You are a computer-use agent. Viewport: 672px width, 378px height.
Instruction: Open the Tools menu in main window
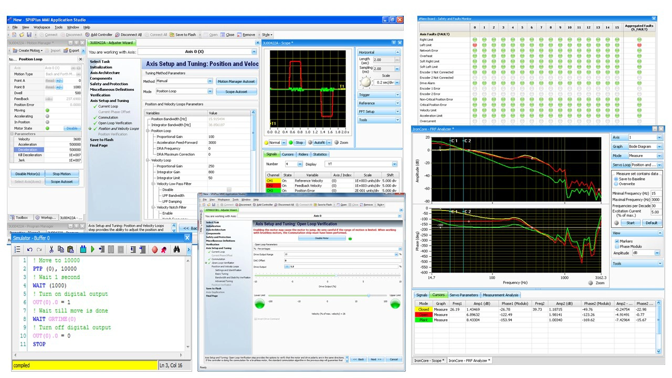[x=58, y=27]
